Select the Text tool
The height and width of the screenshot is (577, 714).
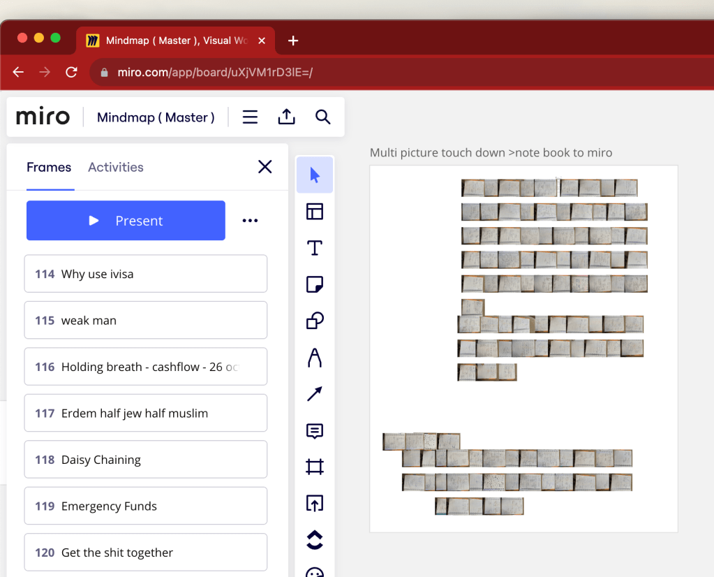tap(315, 248)
